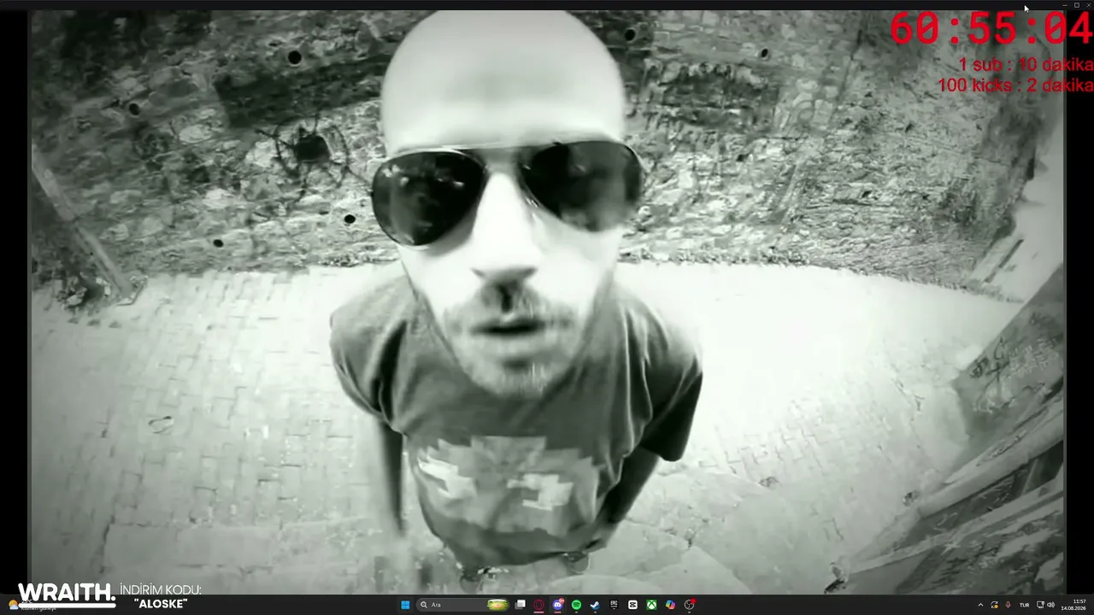Viewport: 1094px width, 615px height.
Task: Open Discord from the taskbar
Action: (558, 605)
